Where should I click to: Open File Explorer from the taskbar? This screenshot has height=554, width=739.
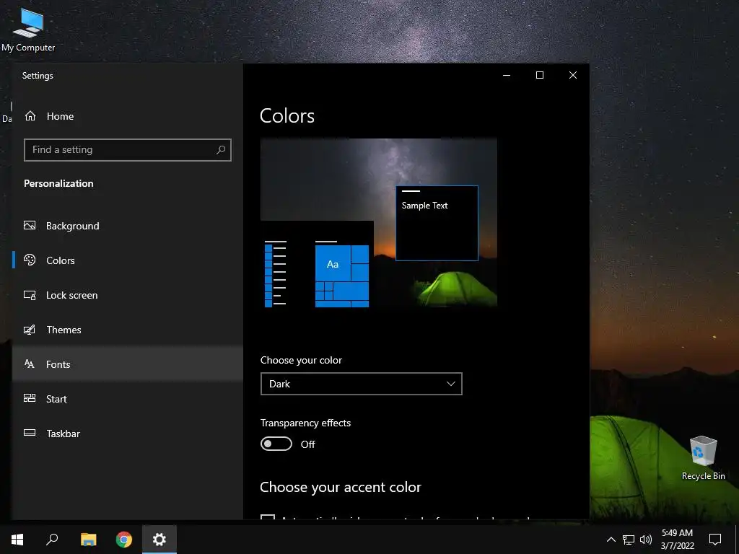88,540
